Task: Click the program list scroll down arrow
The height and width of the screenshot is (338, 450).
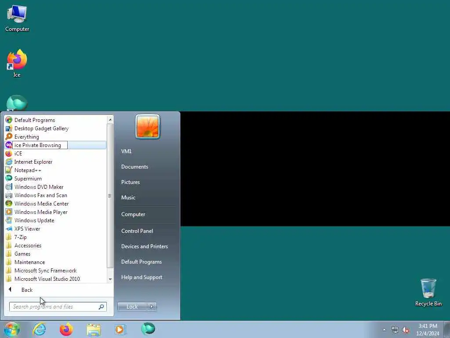Action: (x=110, y=279)
